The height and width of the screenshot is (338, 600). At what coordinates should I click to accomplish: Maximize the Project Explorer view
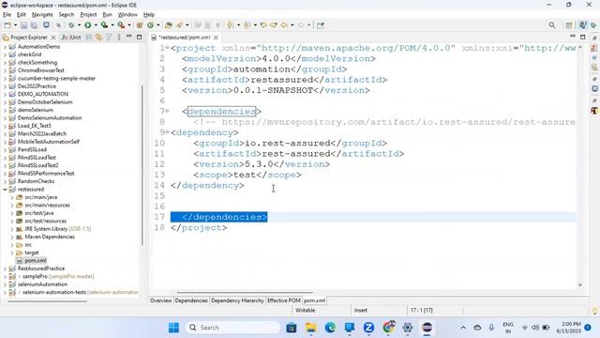pyautogui.click(x=140, y=38)
